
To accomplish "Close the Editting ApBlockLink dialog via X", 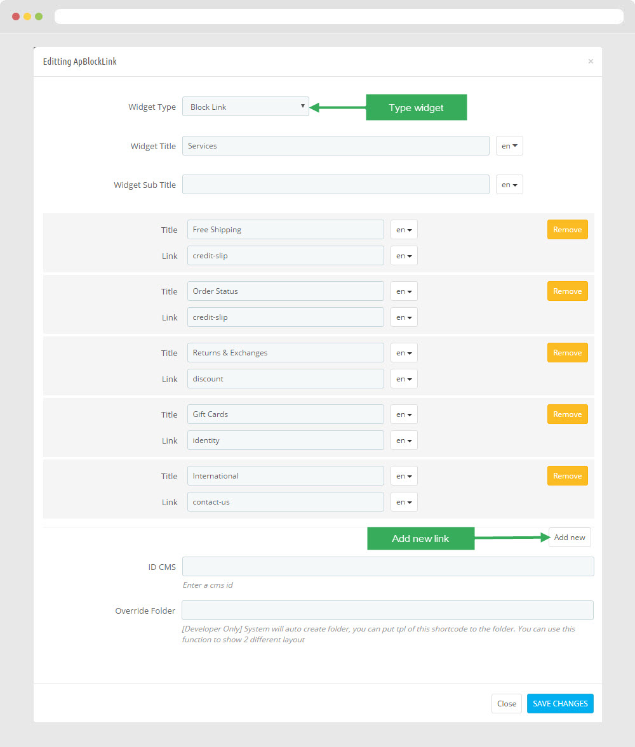I will [591, 61].
